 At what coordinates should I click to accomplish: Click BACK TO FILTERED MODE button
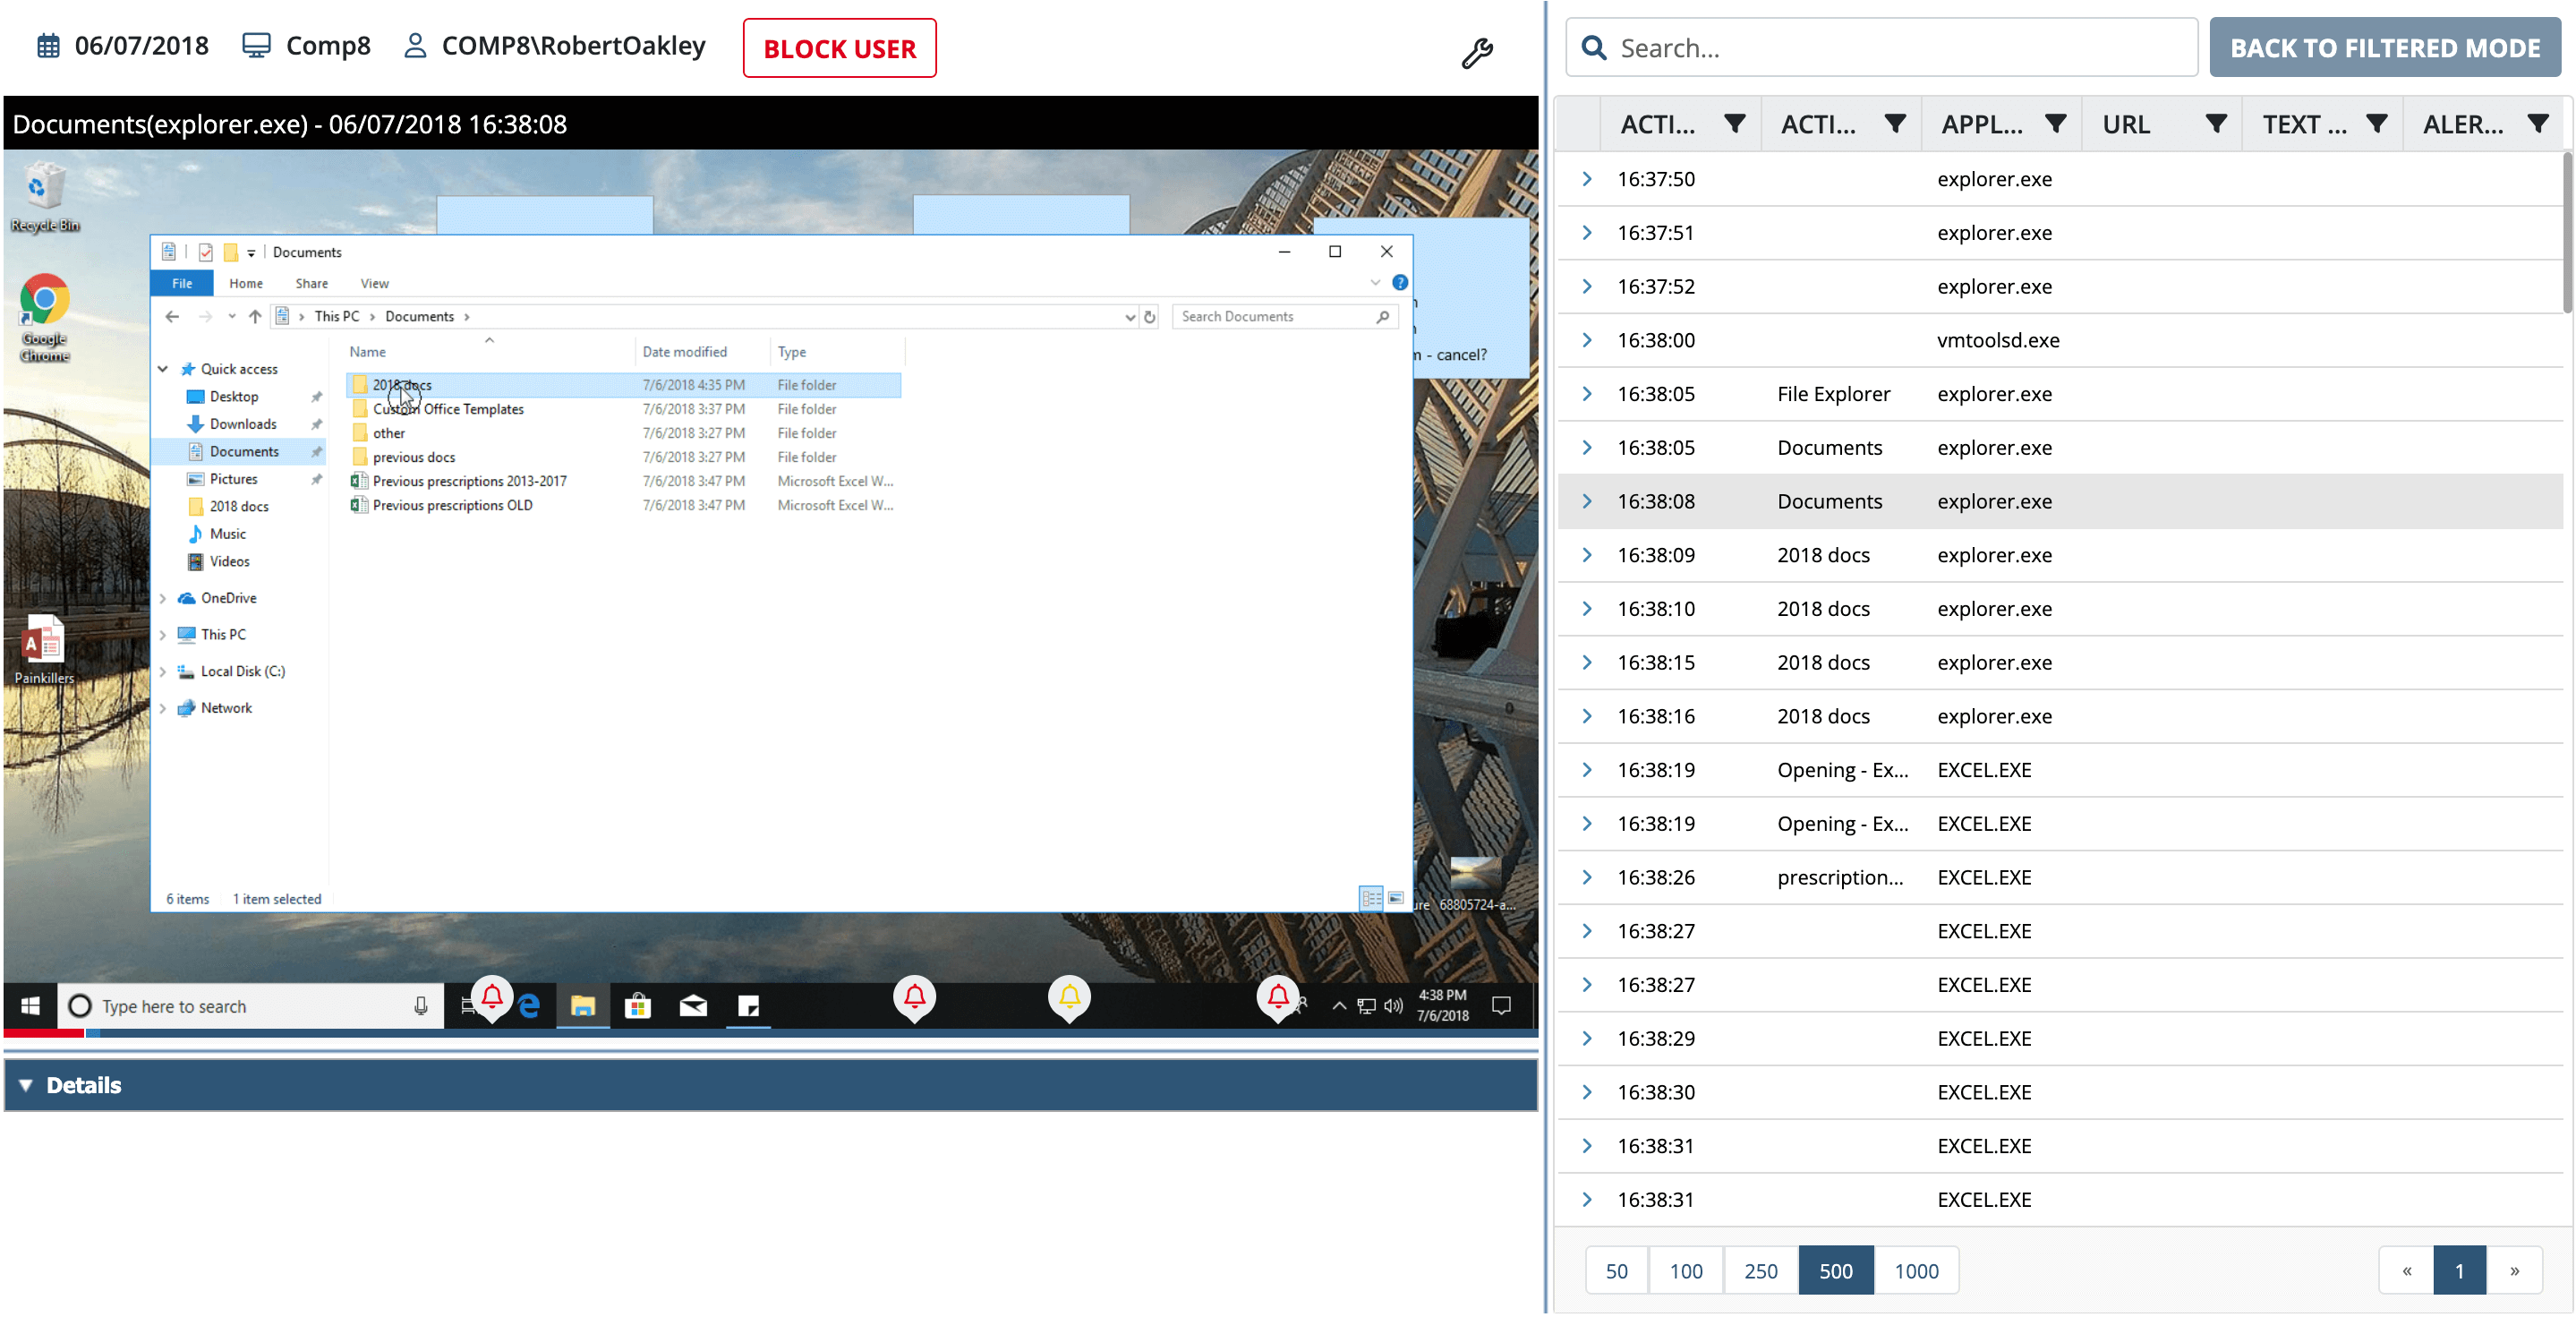(2384, 48)
